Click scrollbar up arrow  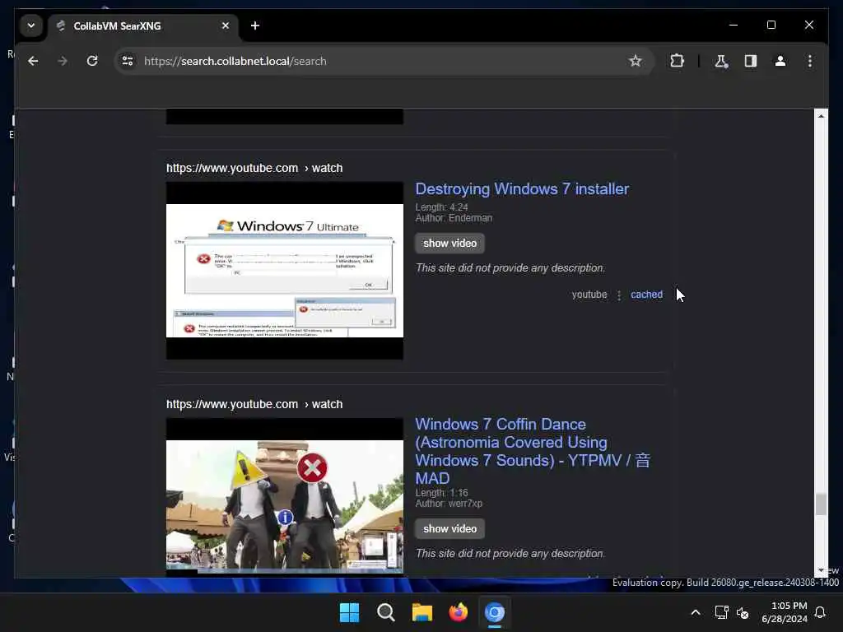[x=821, y=116]
